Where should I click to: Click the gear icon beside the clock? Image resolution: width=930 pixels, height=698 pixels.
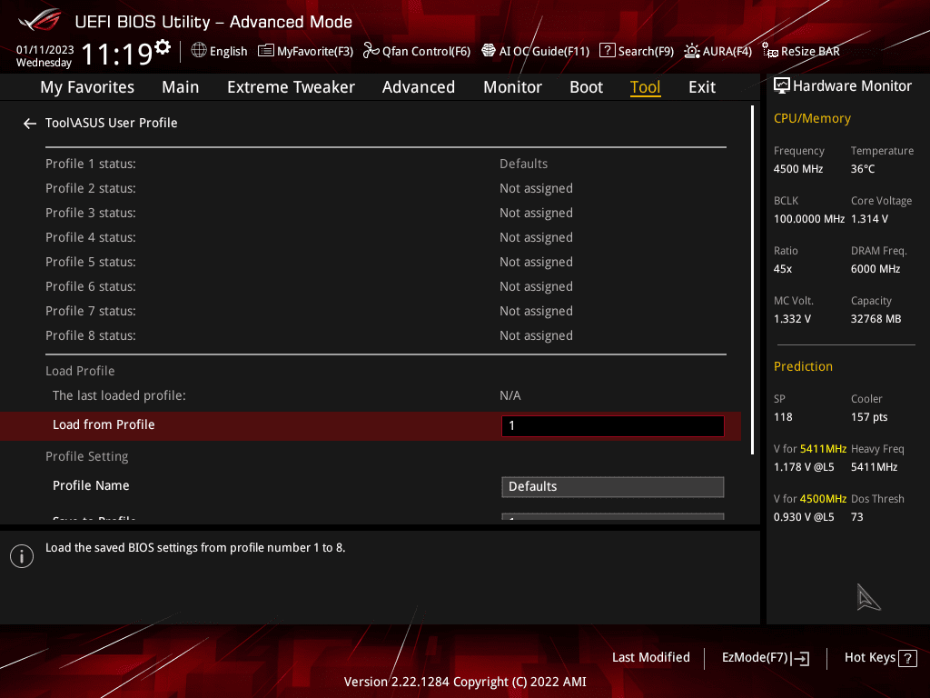(163, 46)
